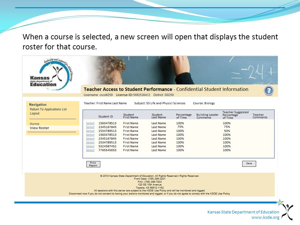Screen dimensions: 300x225
Task: Click the Kansas State Department of Education logo
Action: (52, 75)
